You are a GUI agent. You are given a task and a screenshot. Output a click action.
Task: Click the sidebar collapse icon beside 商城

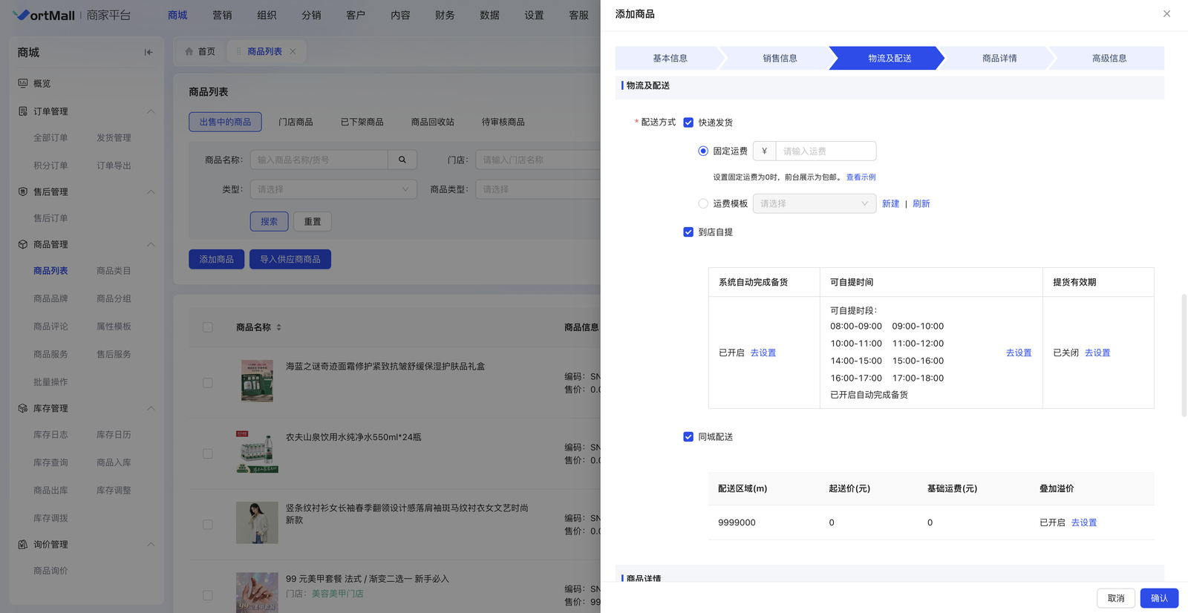(148, 53)
